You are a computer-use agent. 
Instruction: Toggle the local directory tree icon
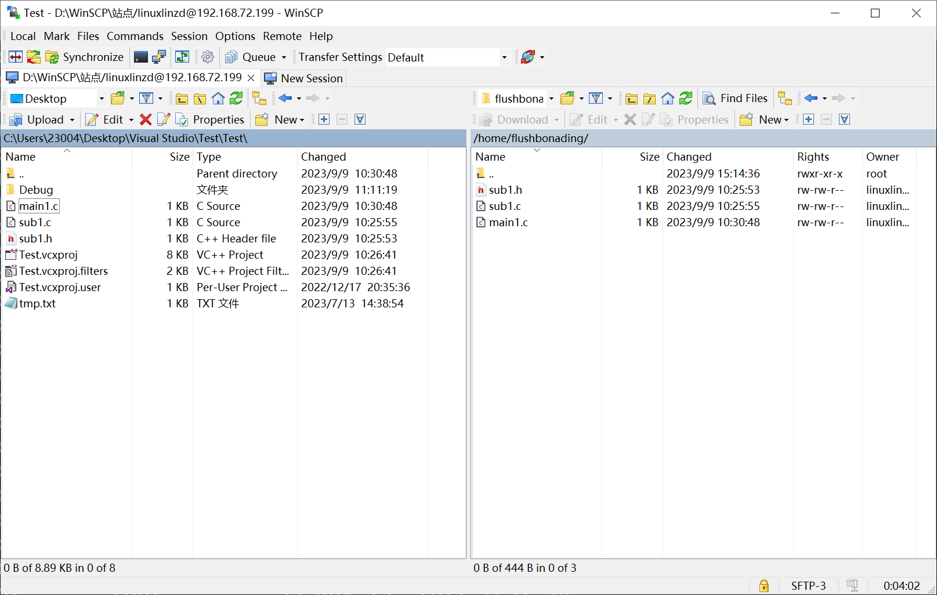tap(259, 99)
